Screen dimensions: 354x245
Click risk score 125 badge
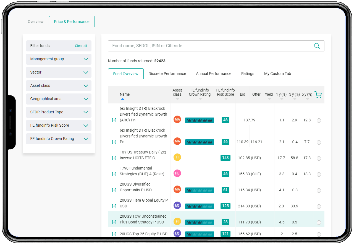[225, 206]
